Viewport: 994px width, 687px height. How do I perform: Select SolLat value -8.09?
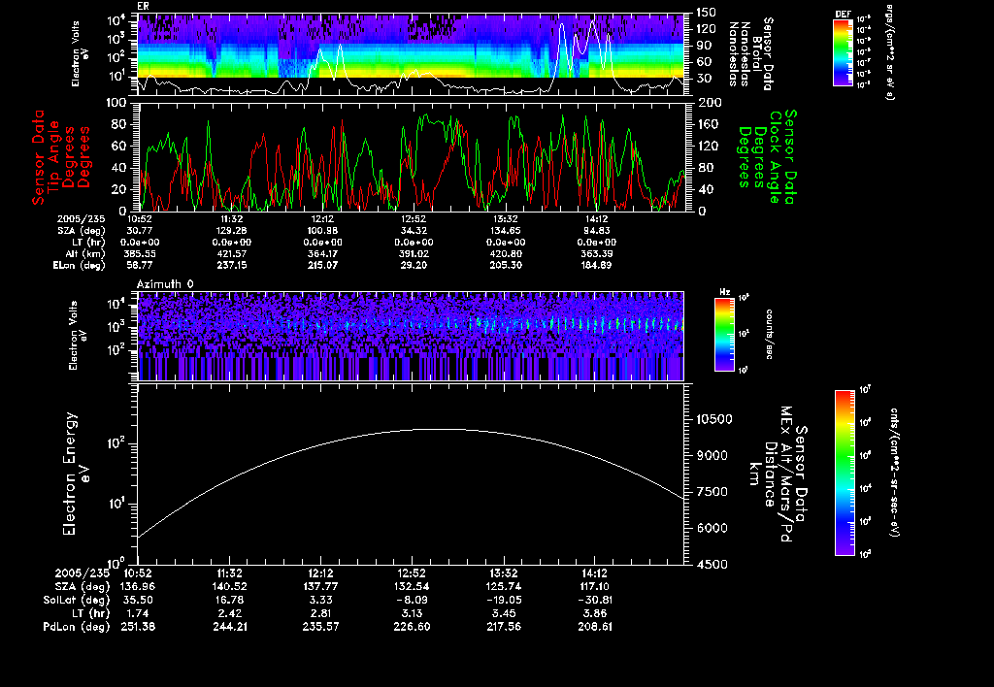pyautogui.click(x=412, y=600)
